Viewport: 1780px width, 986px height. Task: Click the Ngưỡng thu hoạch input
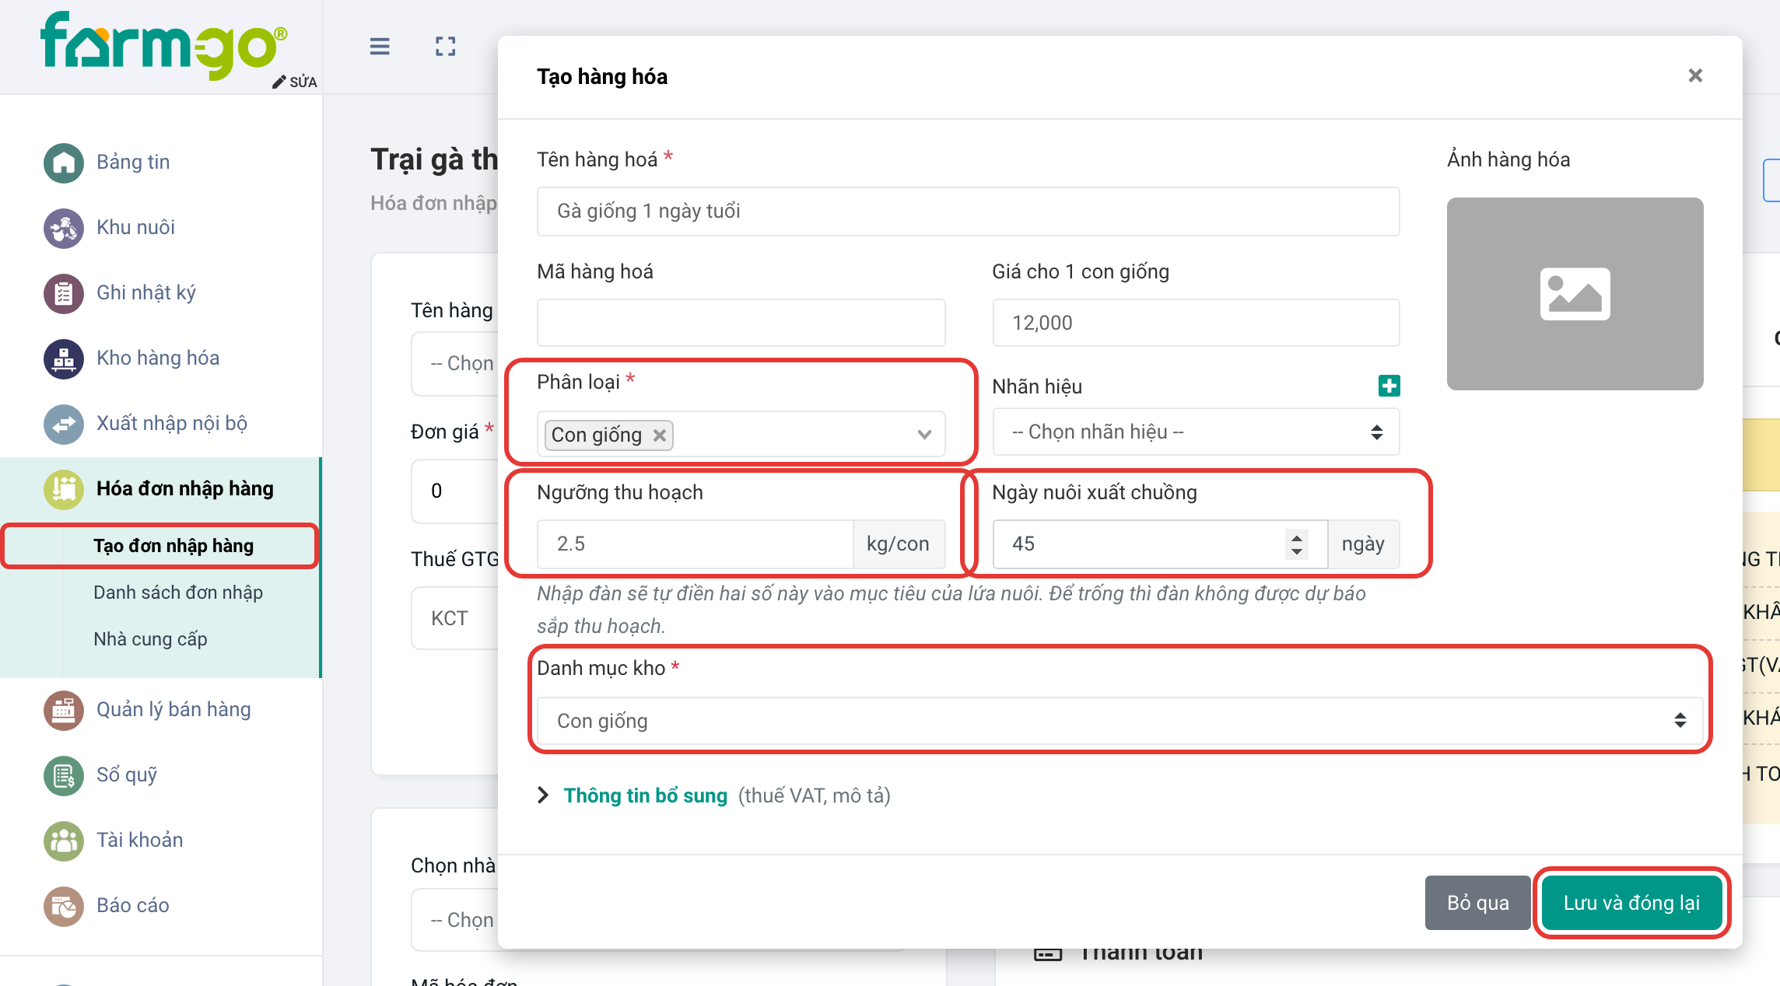[x=695, y=544]
